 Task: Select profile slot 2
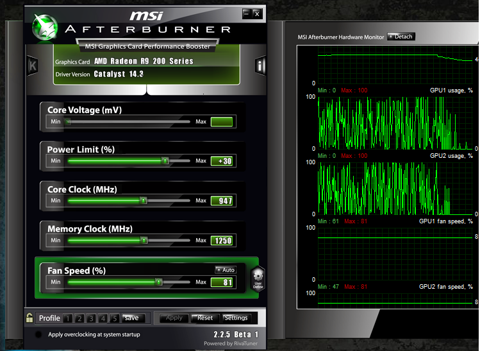click(x=79, y=318)
